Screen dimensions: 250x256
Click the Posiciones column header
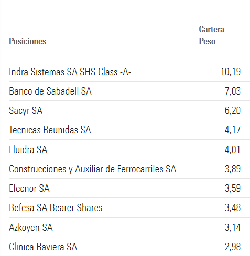[x=28, y=41]
